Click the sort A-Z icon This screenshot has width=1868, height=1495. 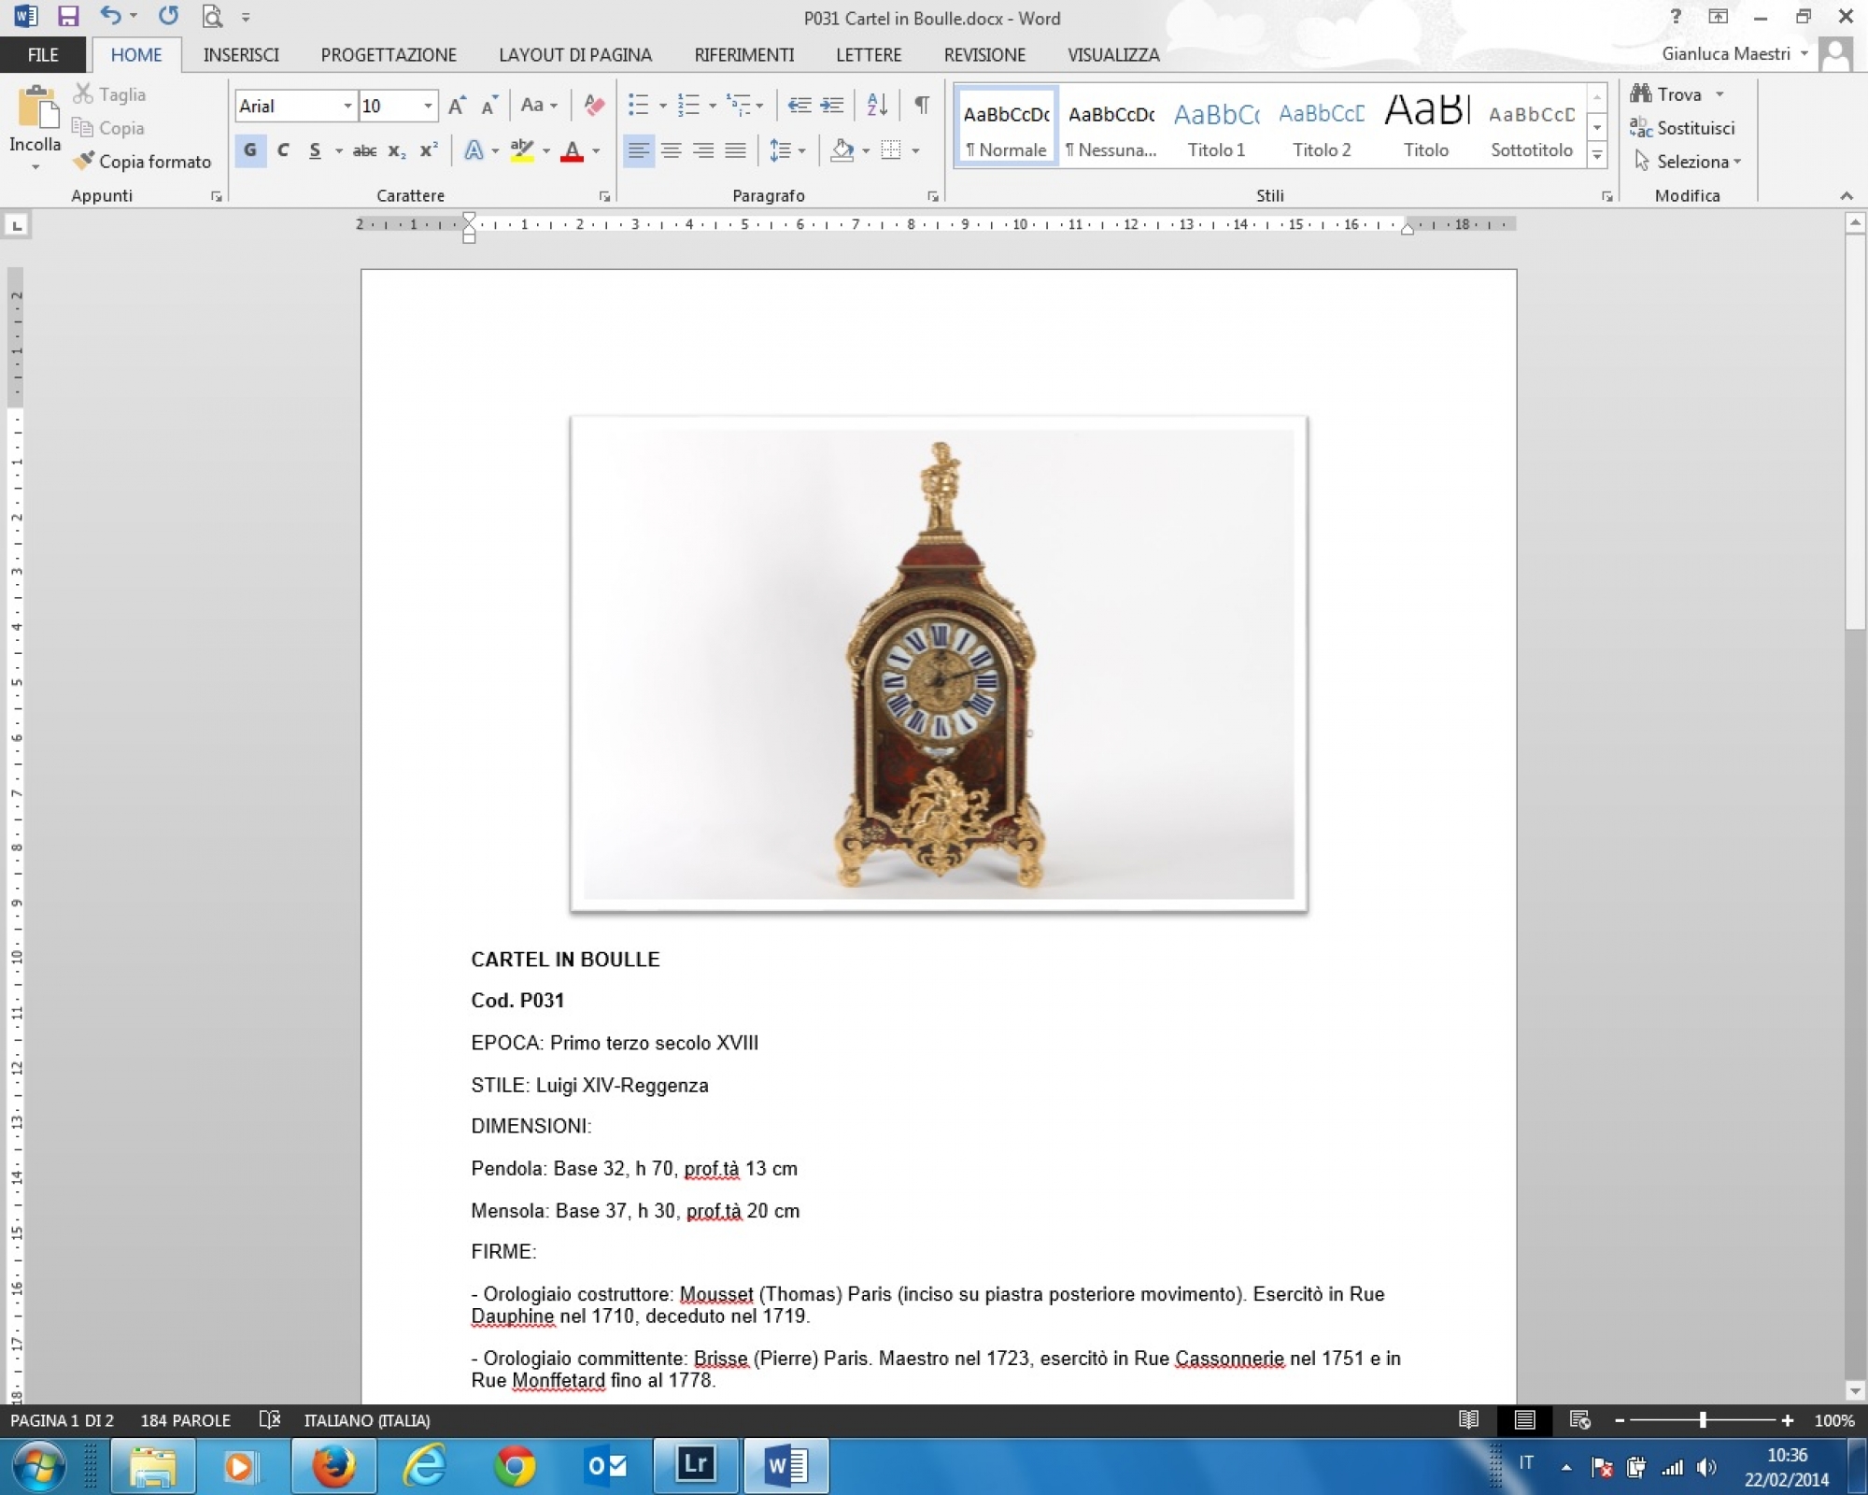click(x=876, y=105)
